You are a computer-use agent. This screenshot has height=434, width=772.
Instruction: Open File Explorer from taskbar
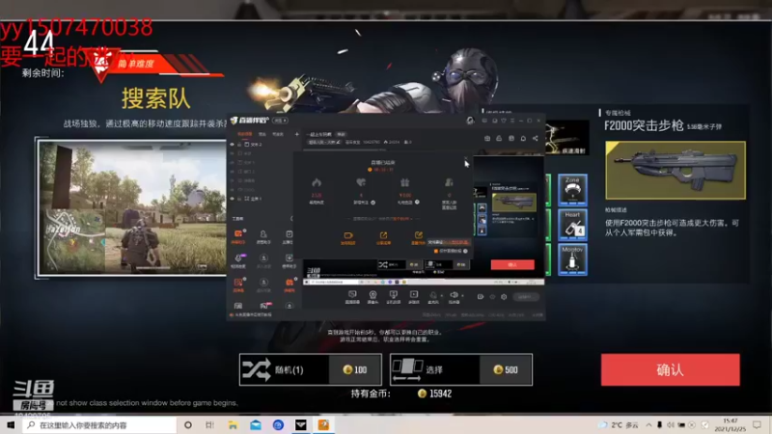click(233, 424)
